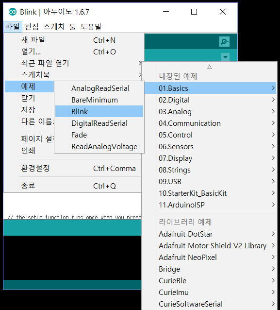
Task: Expand 스케치북 submenu
Action: pos(73,75)
